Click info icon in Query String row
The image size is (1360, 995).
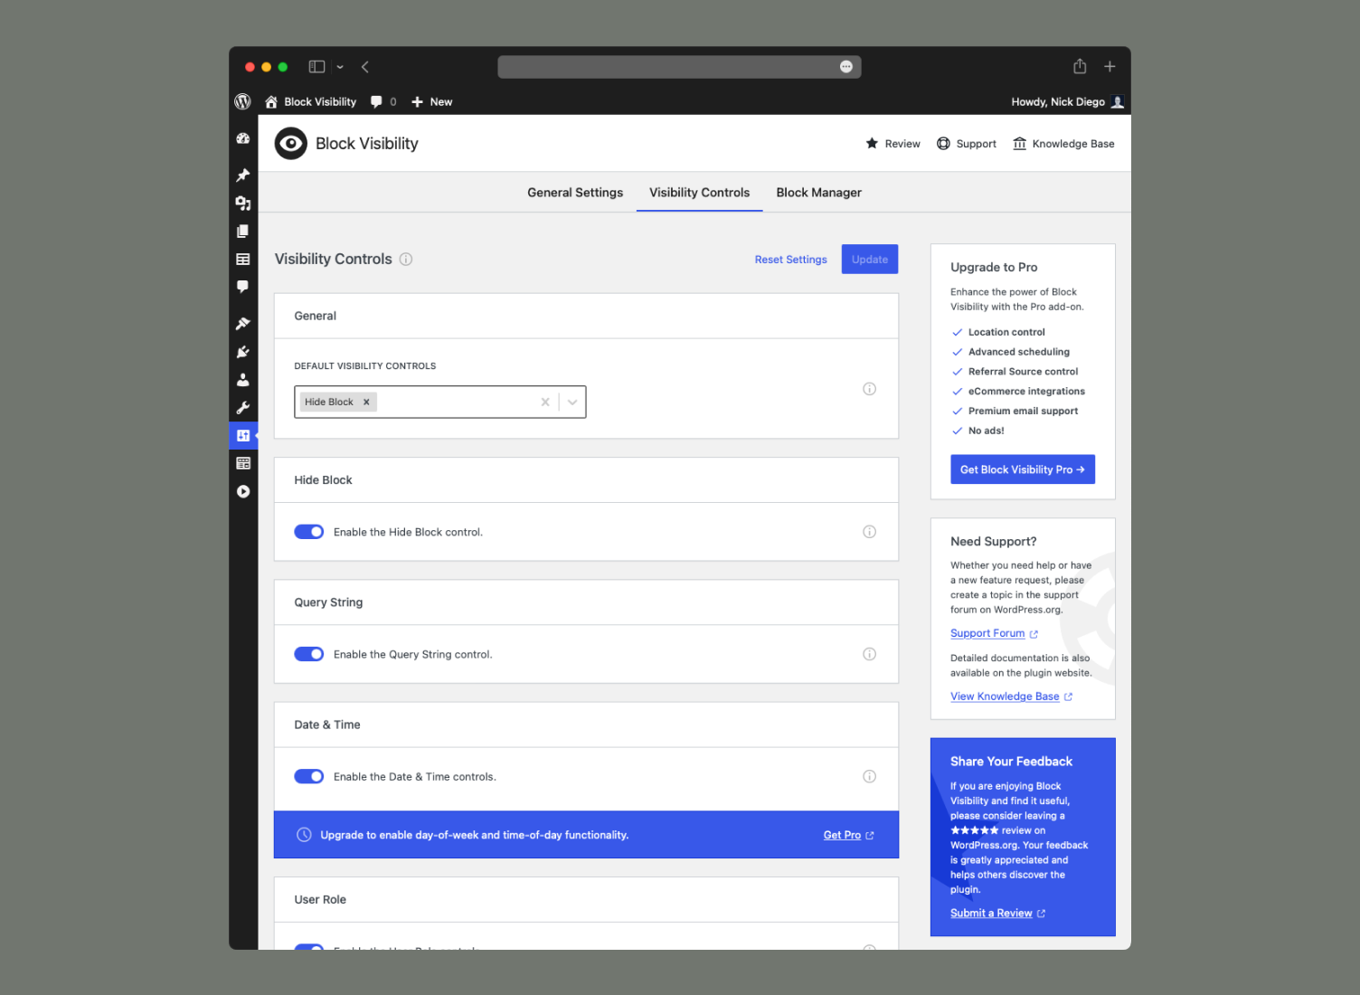869,654
